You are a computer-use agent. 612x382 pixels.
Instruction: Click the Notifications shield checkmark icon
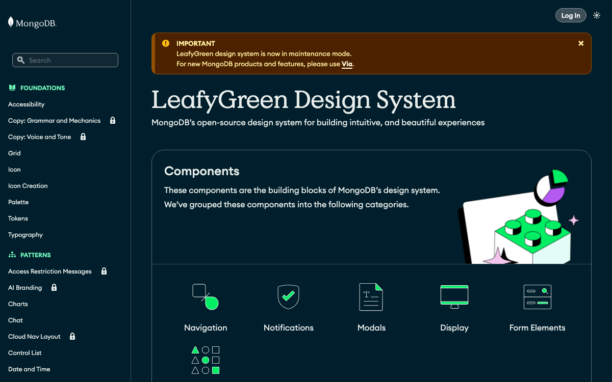[x=288, y=297]
